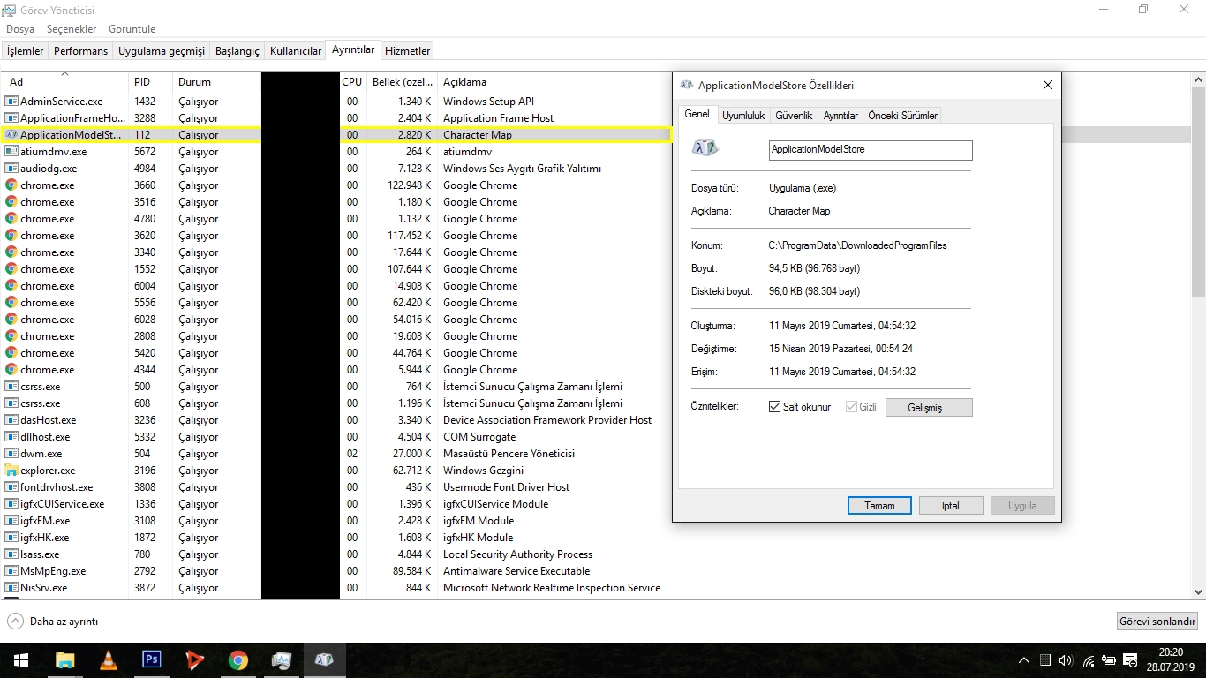1206x678 pixels.
Task: Click the process list scrollbar up arrow
Action: 1198,79
